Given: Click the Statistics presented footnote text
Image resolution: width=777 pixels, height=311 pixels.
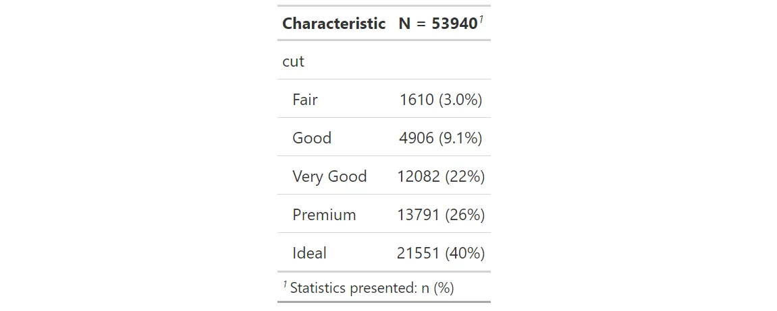Looking at the screenshot, I should point(351,288).
